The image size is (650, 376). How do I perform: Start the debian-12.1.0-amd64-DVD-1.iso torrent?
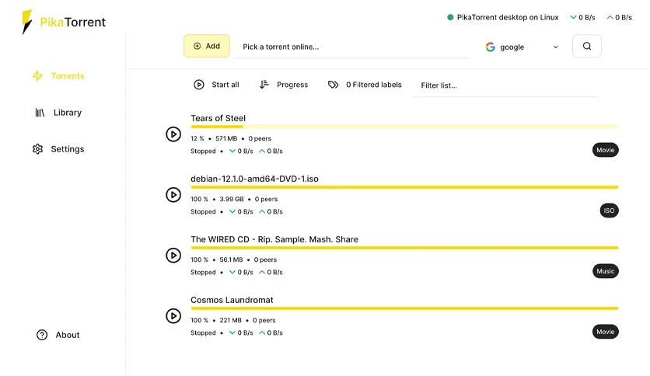pos(173,195)
